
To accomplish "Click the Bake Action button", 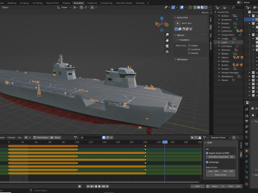I will [x=220, y=175].
